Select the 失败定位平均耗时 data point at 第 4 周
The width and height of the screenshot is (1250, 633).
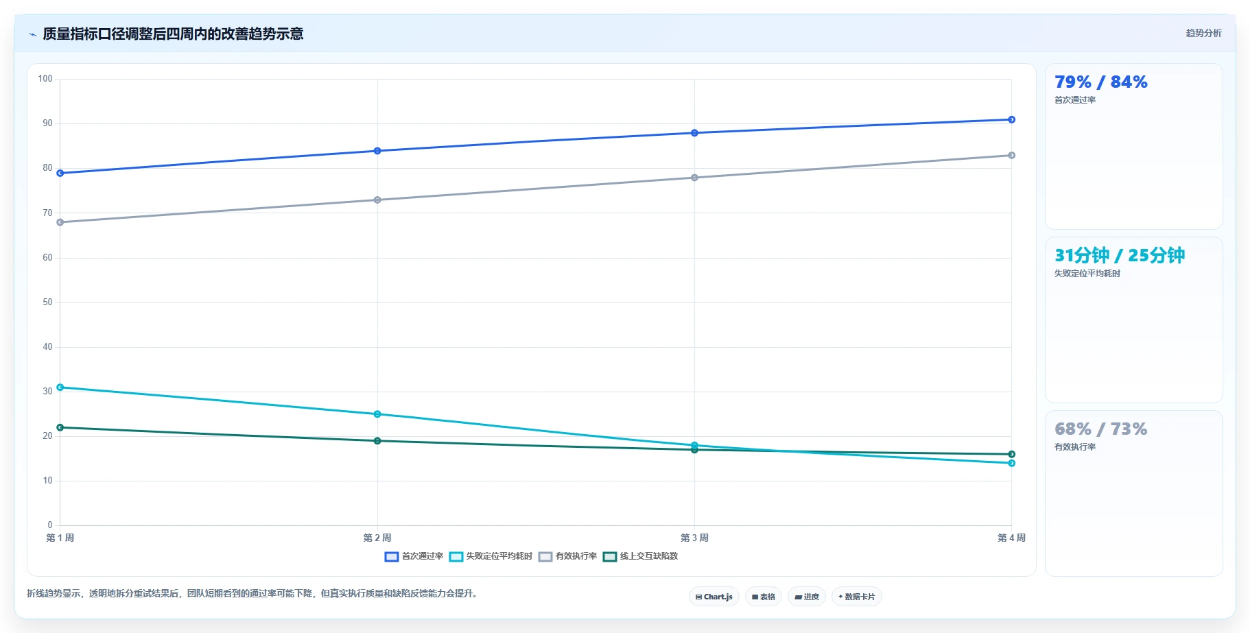coord(1011,463)
